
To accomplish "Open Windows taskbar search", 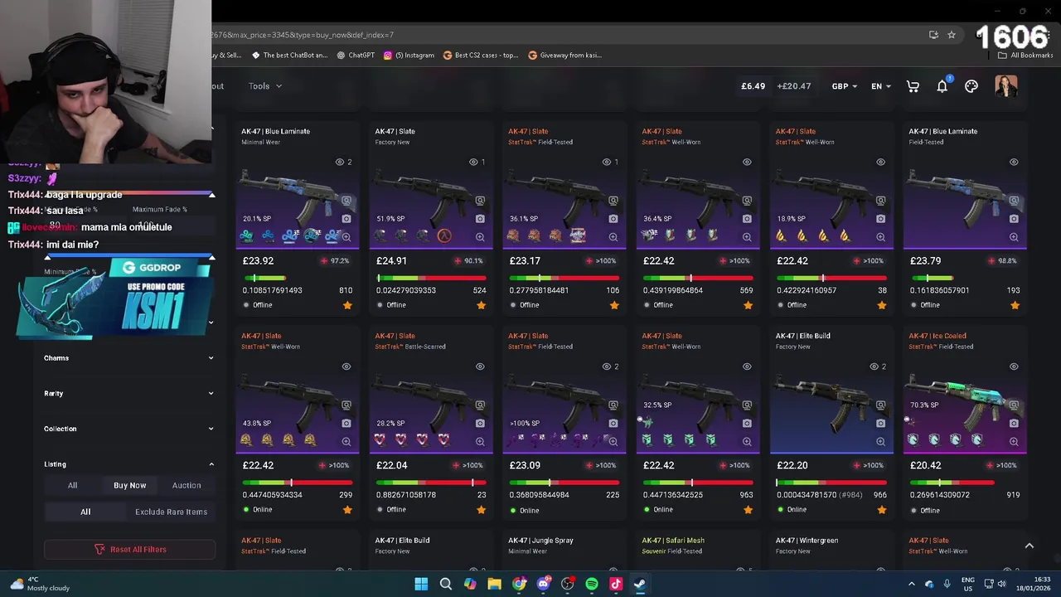I will pos(445,584).
